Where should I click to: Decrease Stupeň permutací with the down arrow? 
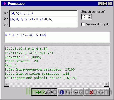(x=90, y=18)
